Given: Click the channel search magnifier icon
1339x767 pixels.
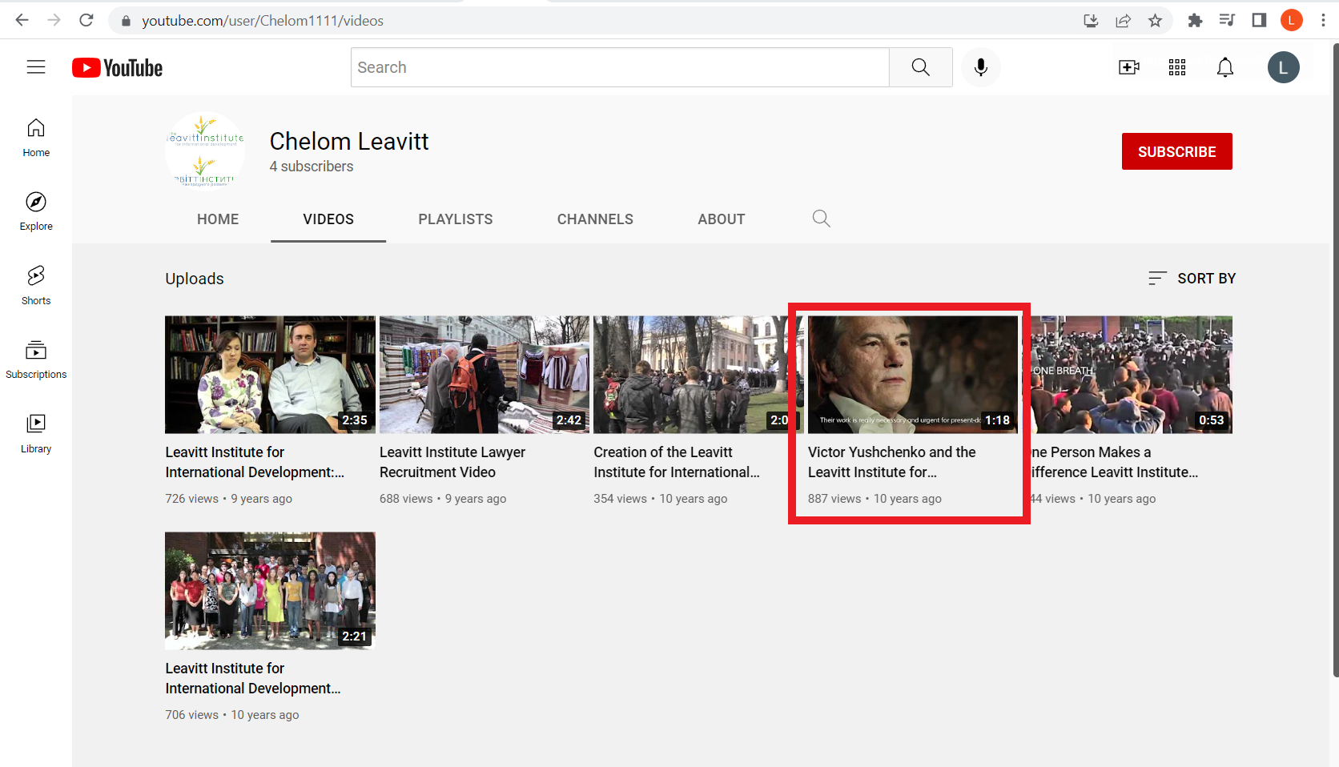Looking at the screenshot, I should (x=821, y=219).
